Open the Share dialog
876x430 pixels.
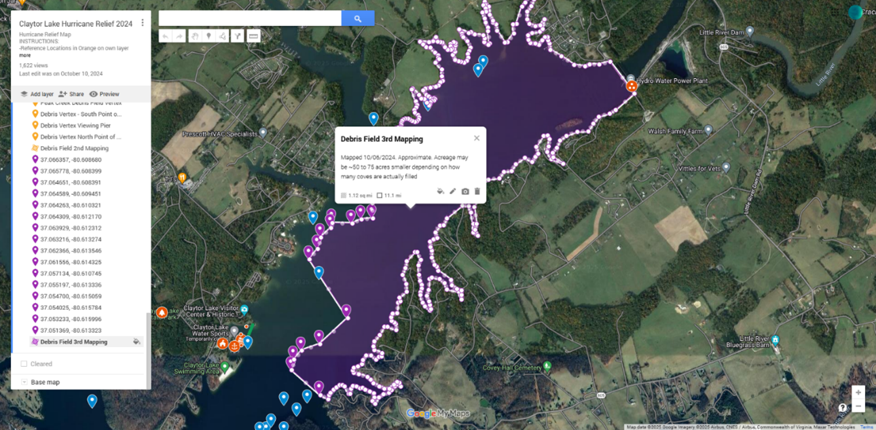[71, 94]
